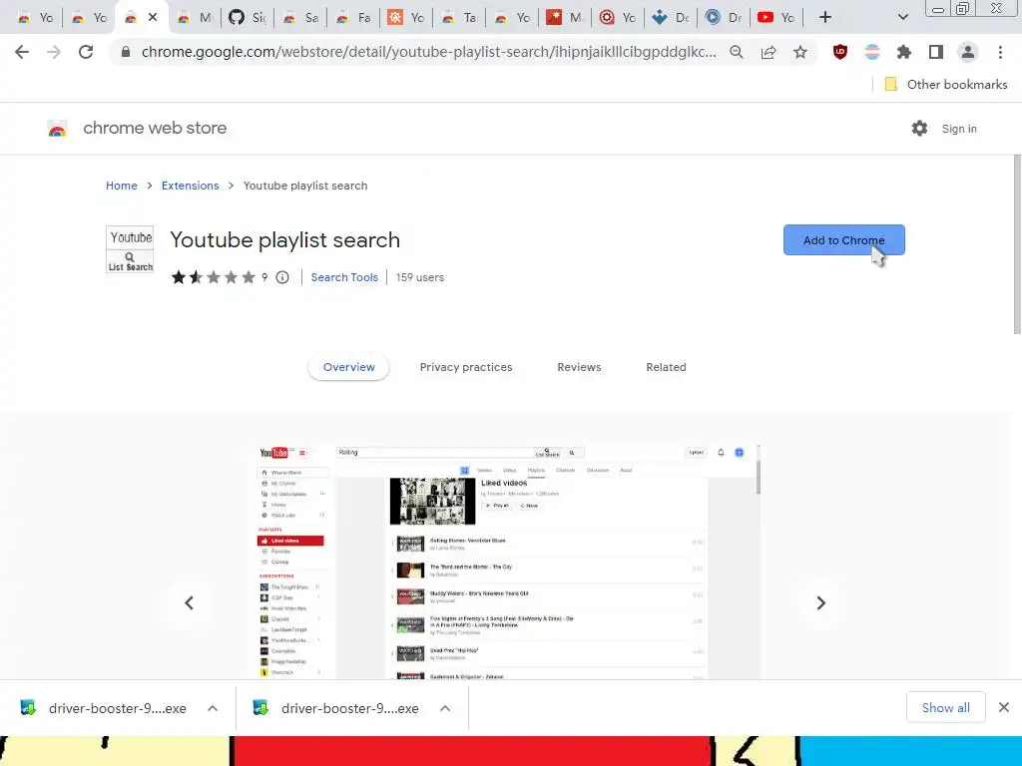
Task: Click the page vertical scrollbar
Action: pos(1017,244)
